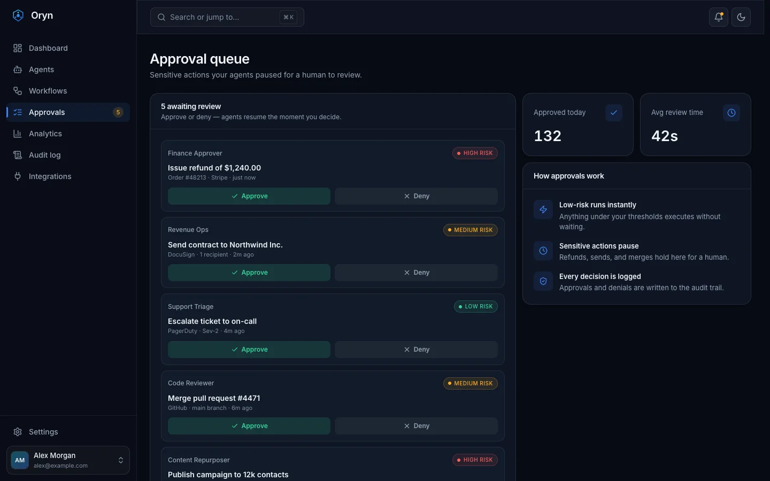Click 'DocuSign · 1 recipient · 2m ago' details
Screen dimensions: 770x481
click(211, 254)
